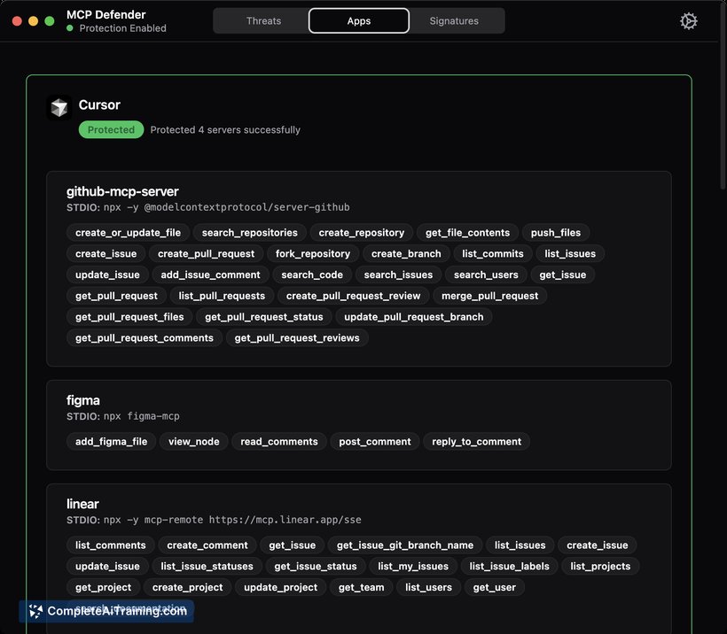Select the view_node tag
Image resolution: width=727 pixels, height=634 pixels.
[194, 441]
